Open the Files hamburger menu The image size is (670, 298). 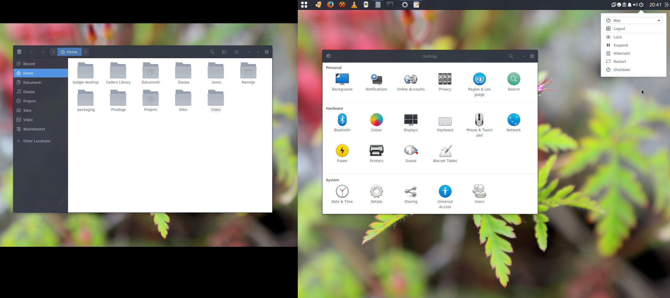coord(237,52)
